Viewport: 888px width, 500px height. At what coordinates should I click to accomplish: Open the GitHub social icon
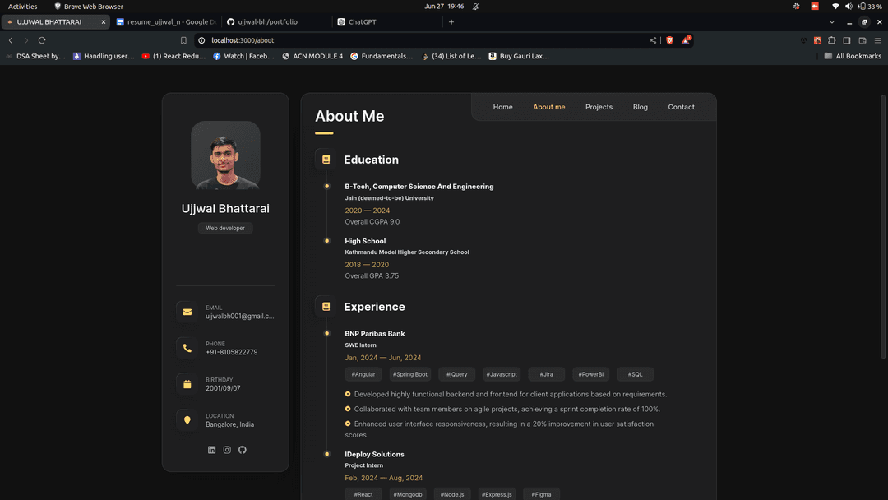pos(243,450)
